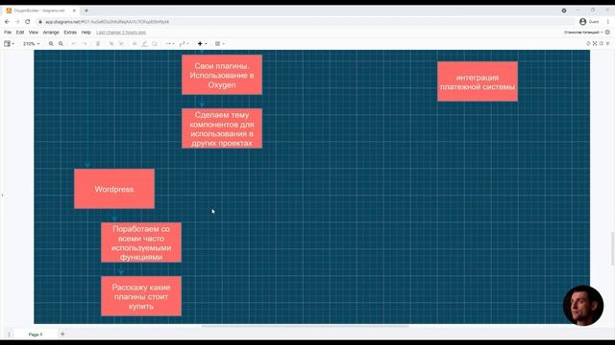Switch to the Page-1 tab
Screen dimensions: 615x345
click(36, 334)
